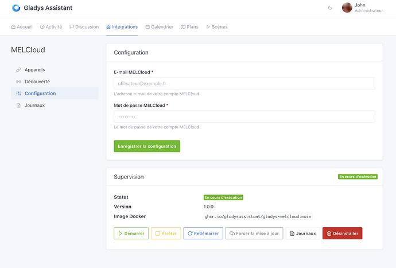
Task: Click the Statut row En cours d'exécution badge
Action: [223, 197]
